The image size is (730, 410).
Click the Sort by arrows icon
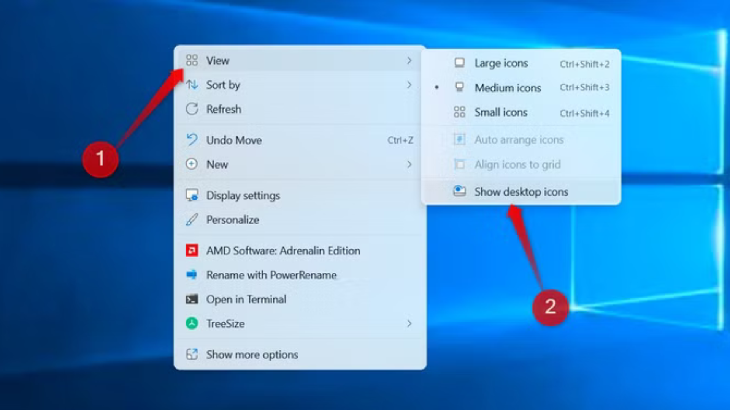(192, 85)
